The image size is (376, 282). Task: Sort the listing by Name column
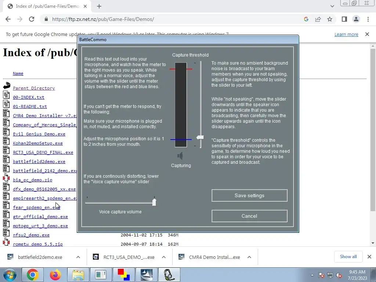(x=18, y=73)
